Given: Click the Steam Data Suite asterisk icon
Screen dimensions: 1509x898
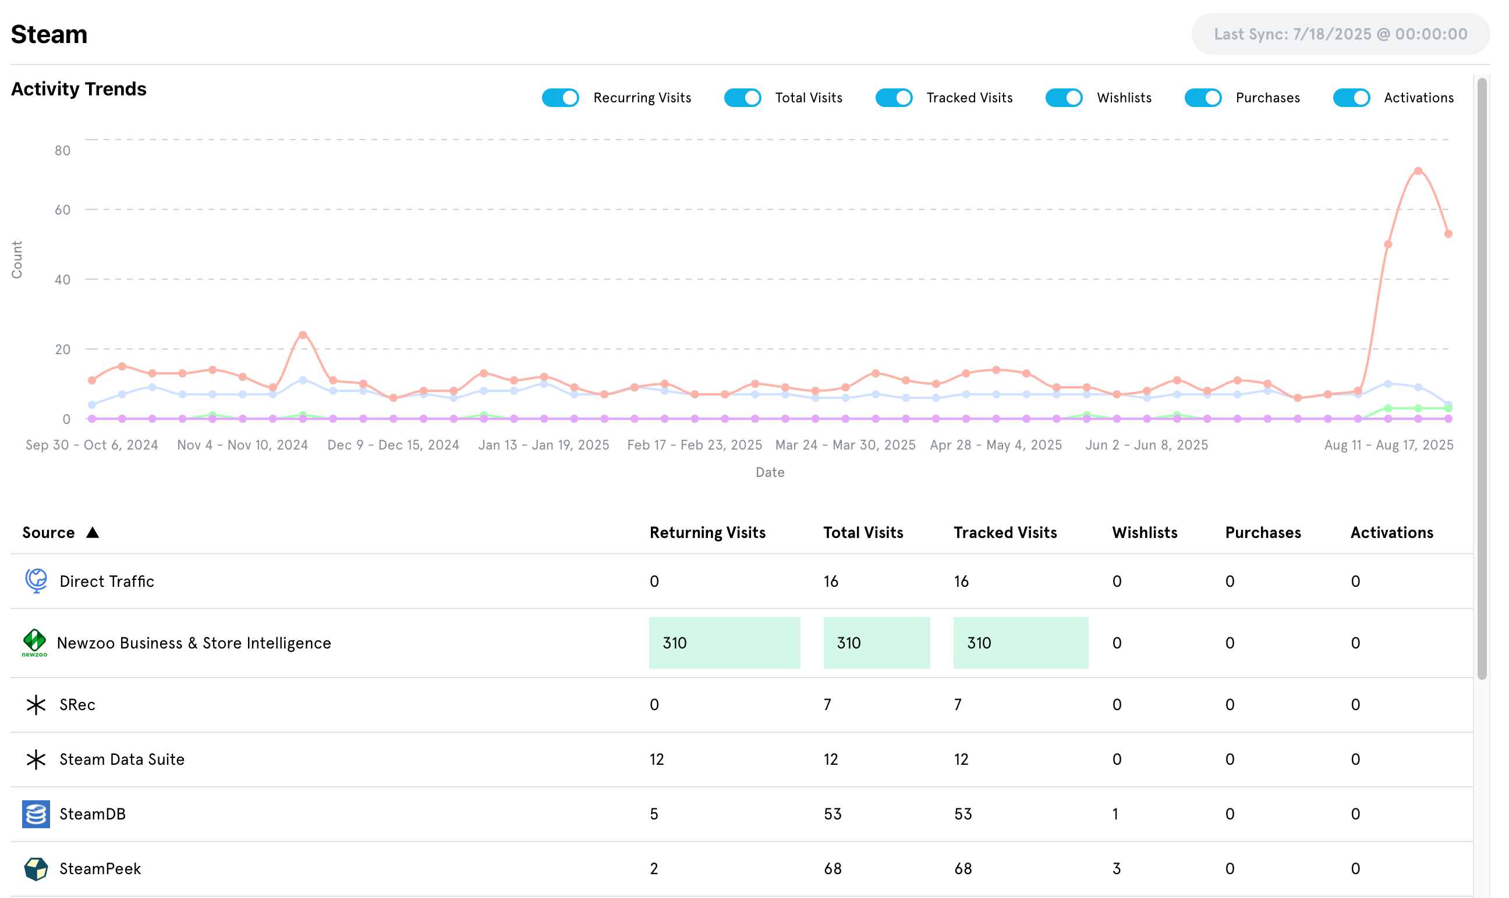Looking at the screenshot, I should tap(36, 759).
